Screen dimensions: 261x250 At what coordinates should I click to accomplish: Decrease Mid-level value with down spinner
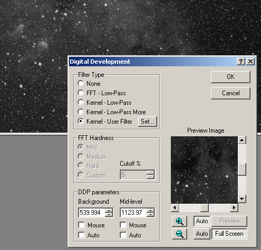pyautogui.click(x=151, y=215)
